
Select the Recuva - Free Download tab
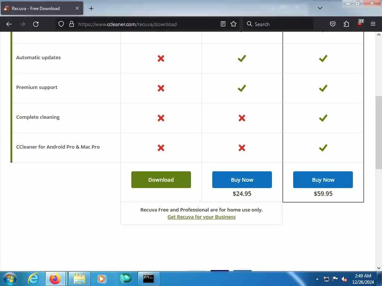tap(42, 8)
